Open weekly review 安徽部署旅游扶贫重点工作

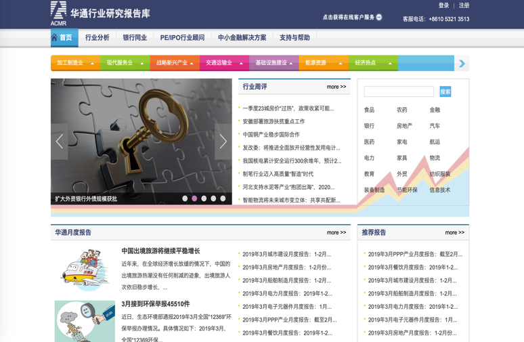coord(274,121)
